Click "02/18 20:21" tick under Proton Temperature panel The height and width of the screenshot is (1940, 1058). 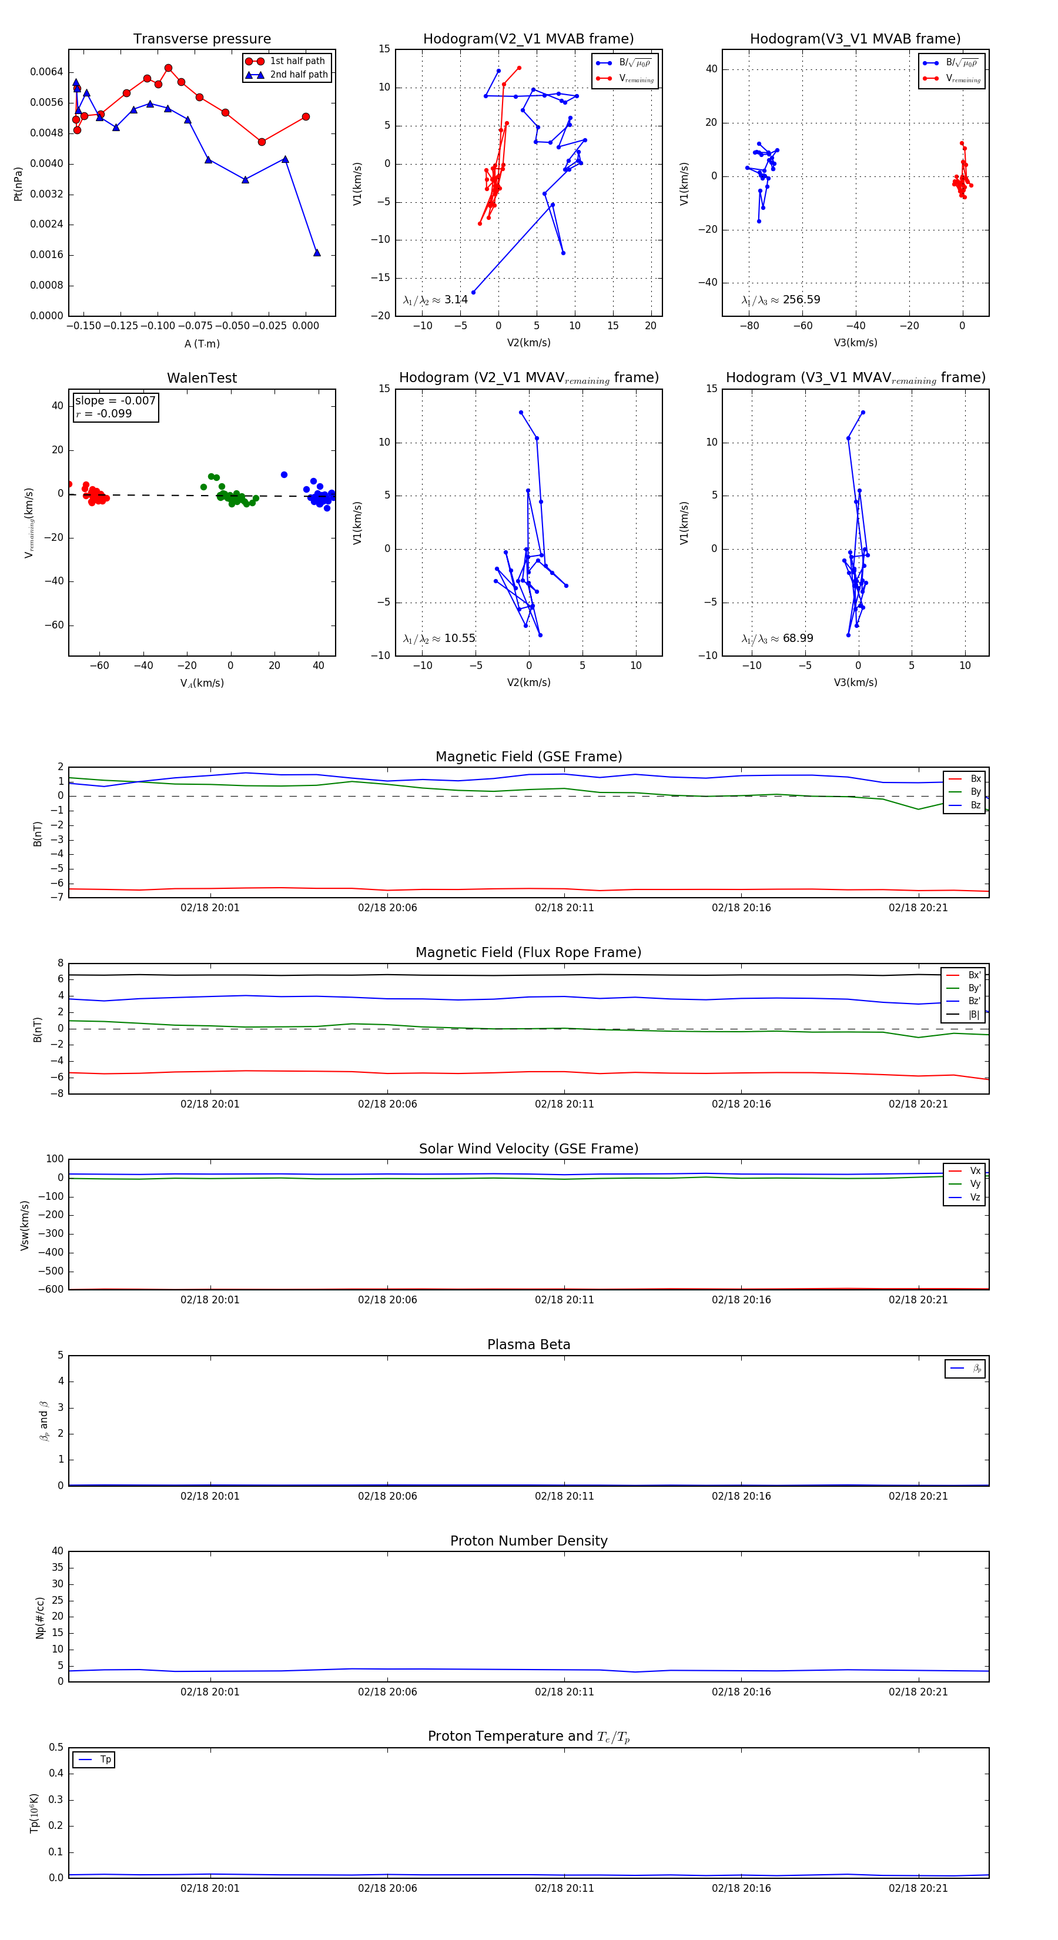918,1888
